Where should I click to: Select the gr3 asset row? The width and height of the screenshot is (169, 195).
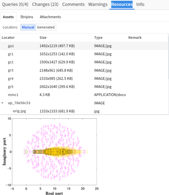84,71
